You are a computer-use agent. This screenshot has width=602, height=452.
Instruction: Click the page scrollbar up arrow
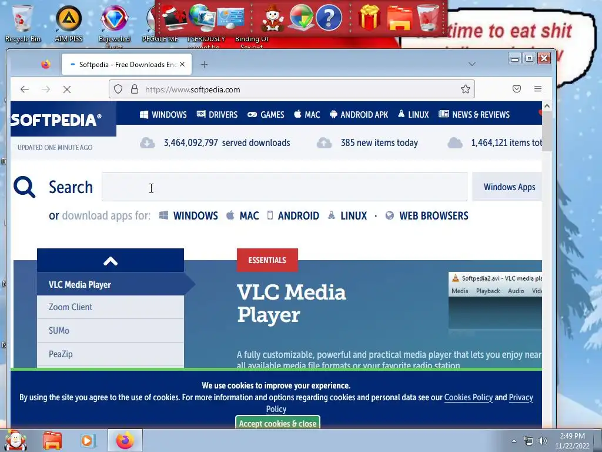pos(547,106)
